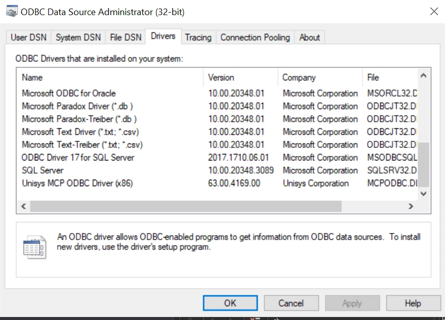Click the Version column header

pyautogui.click(x=240, y=77)
